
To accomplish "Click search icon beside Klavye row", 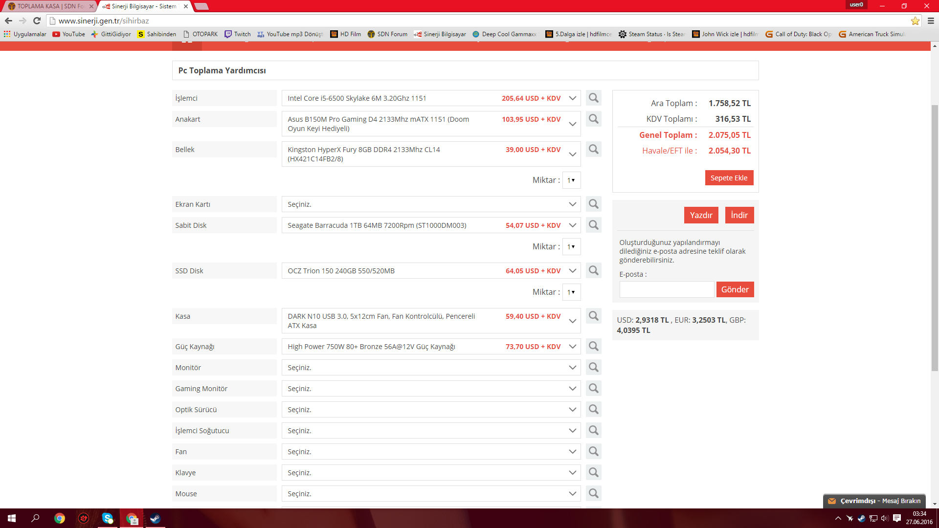I will coord(593,472).
